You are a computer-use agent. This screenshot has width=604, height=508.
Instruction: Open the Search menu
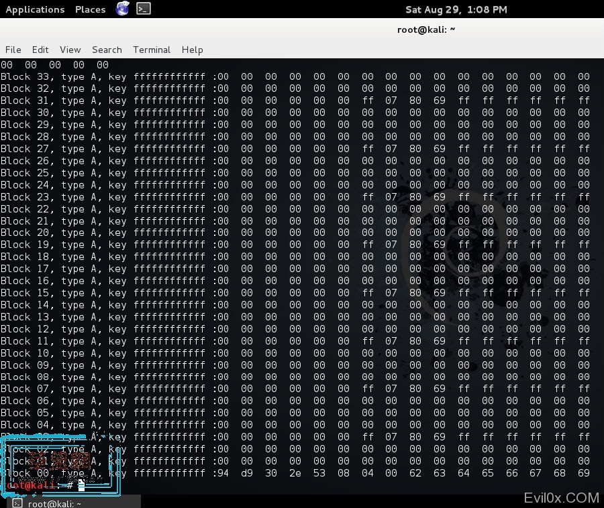coord(107,50)
